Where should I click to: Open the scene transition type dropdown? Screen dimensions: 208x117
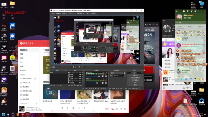coord(117,73)
